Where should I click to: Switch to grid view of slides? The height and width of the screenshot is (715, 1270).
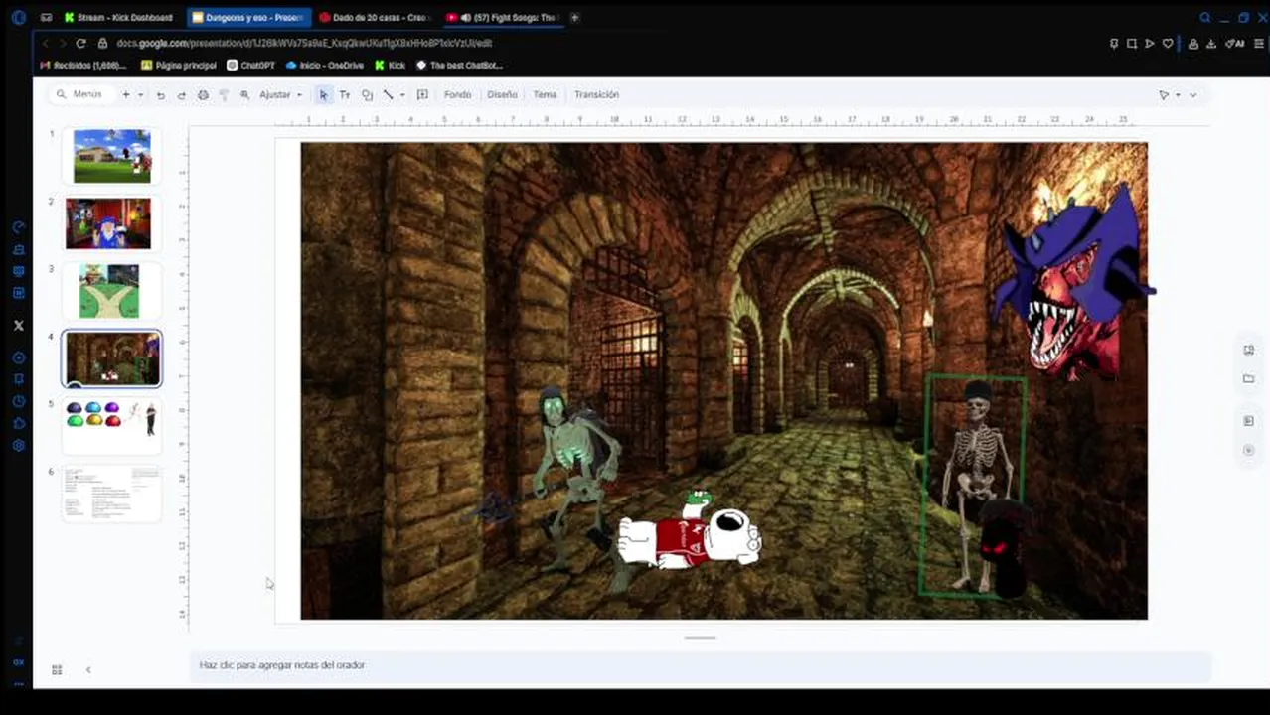[x=57, y=670]
